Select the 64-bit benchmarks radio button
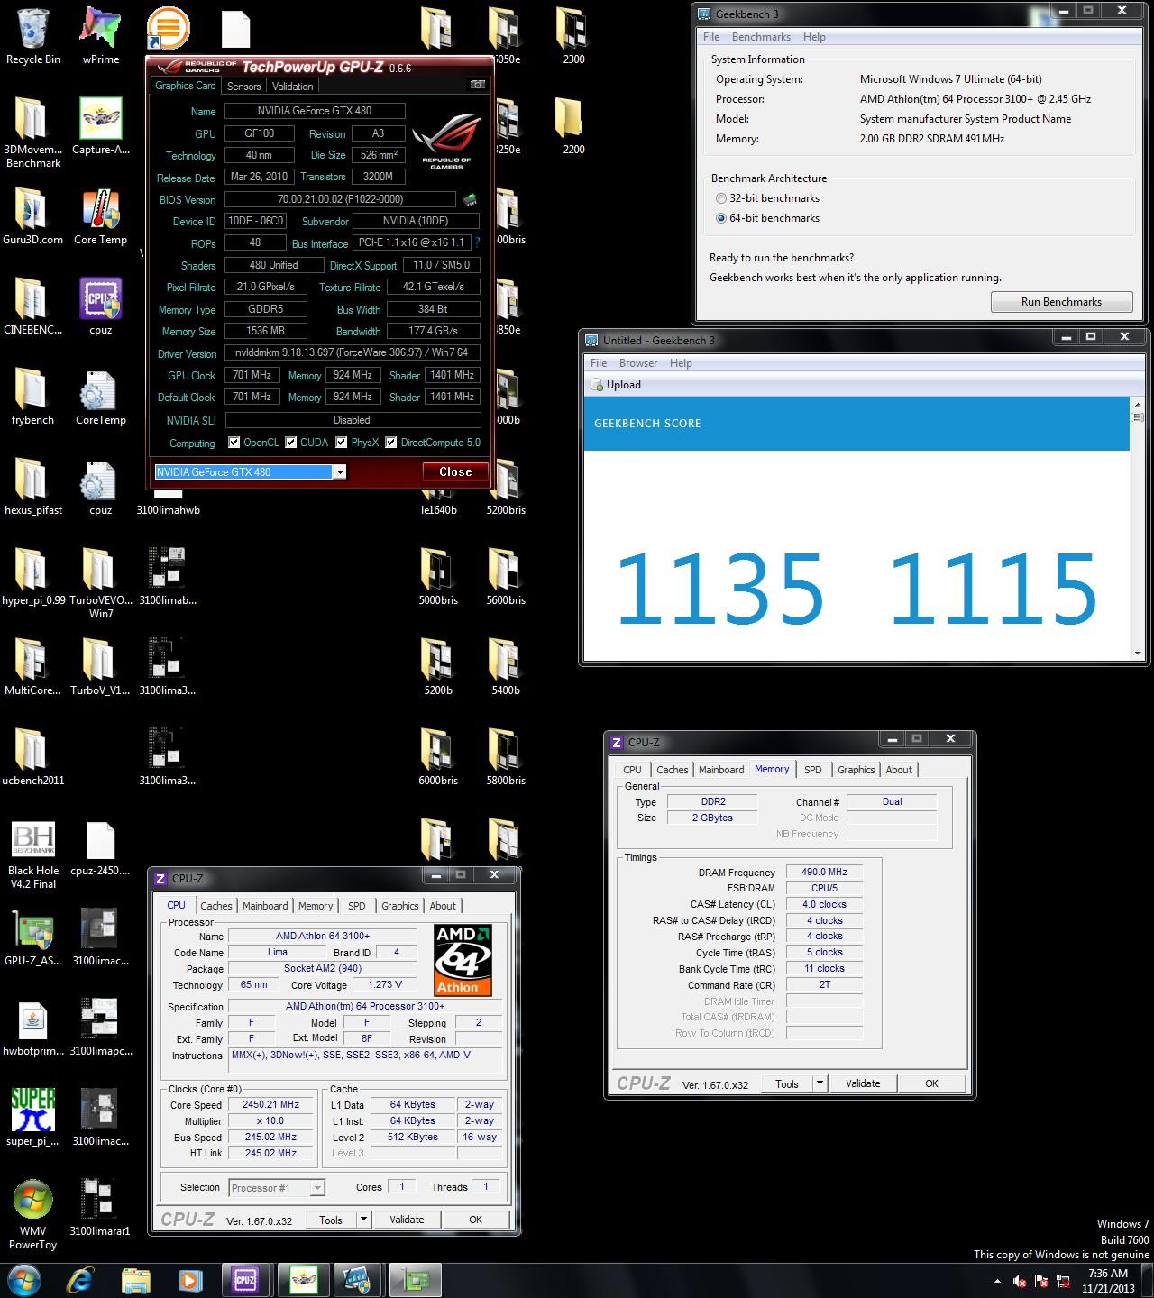This screenshot has height=1298, width=1154. pyautogui.click(x=721, y=218)
